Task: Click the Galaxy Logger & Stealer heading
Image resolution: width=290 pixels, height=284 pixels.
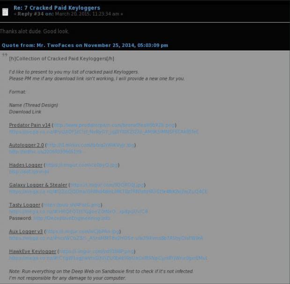Action: [x=38, y=185]
